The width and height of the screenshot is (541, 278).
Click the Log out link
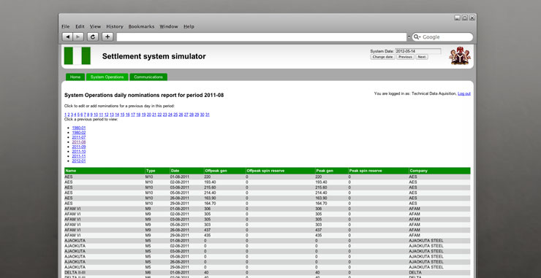tap(464, 93)
